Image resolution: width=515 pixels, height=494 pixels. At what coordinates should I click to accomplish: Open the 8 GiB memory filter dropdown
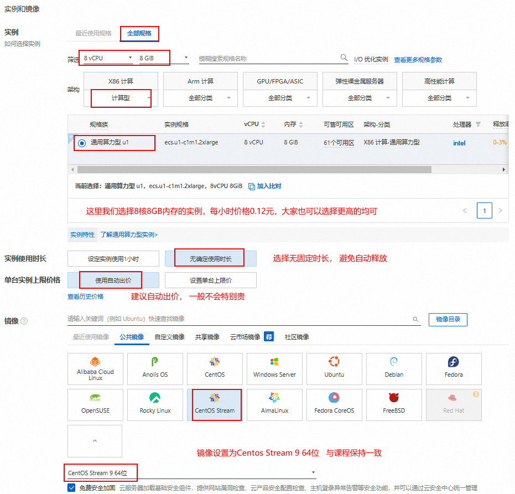click(164, 58)
